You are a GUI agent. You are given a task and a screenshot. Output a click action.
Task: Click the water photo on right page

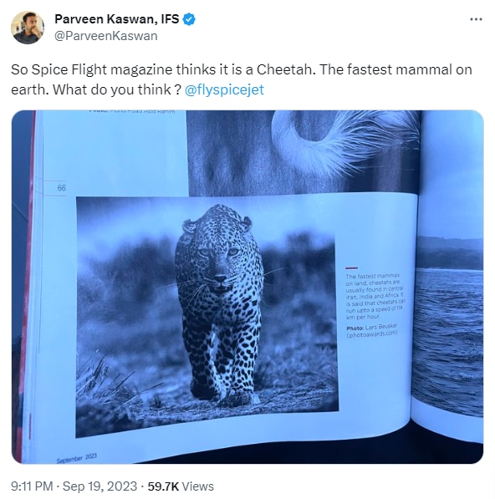coord(449,325)
